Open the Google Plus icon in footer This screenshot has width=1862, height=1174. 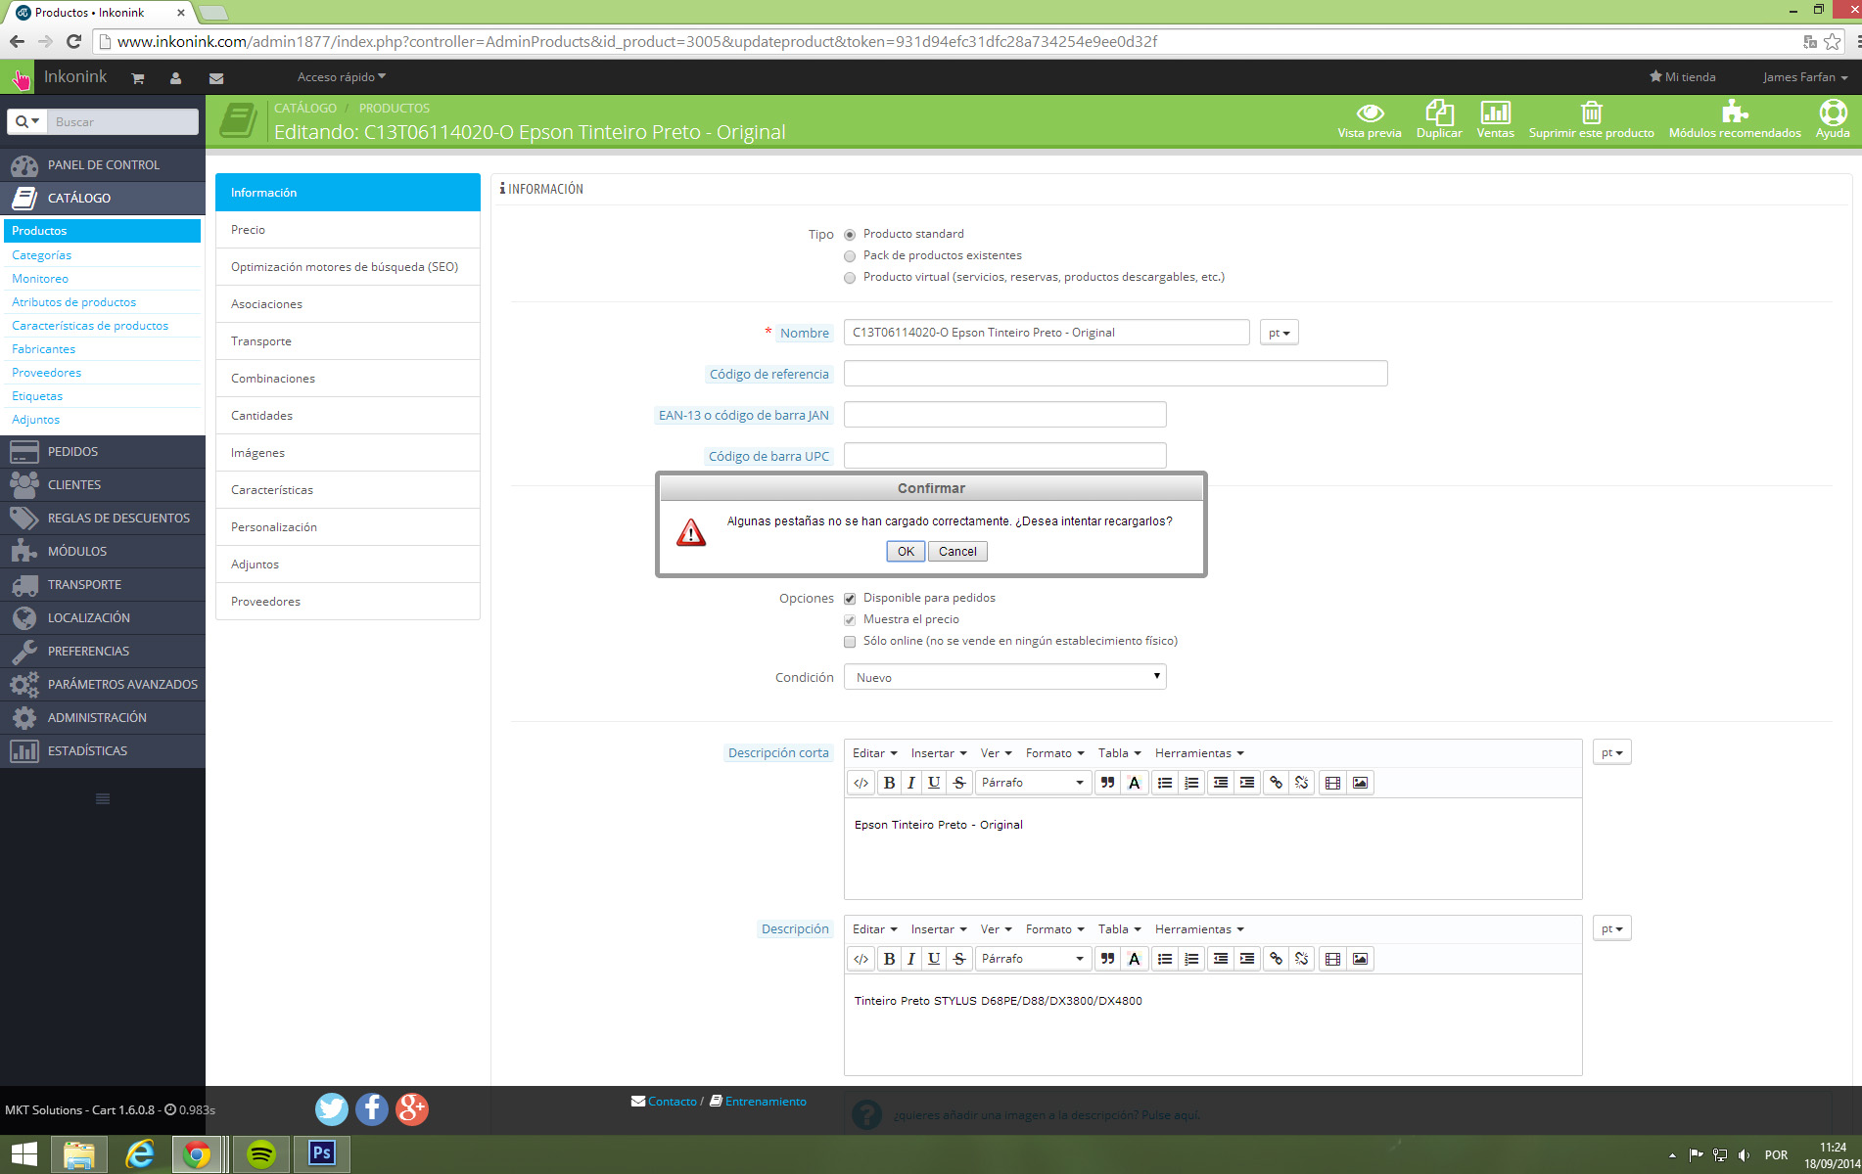(412, 1108)
